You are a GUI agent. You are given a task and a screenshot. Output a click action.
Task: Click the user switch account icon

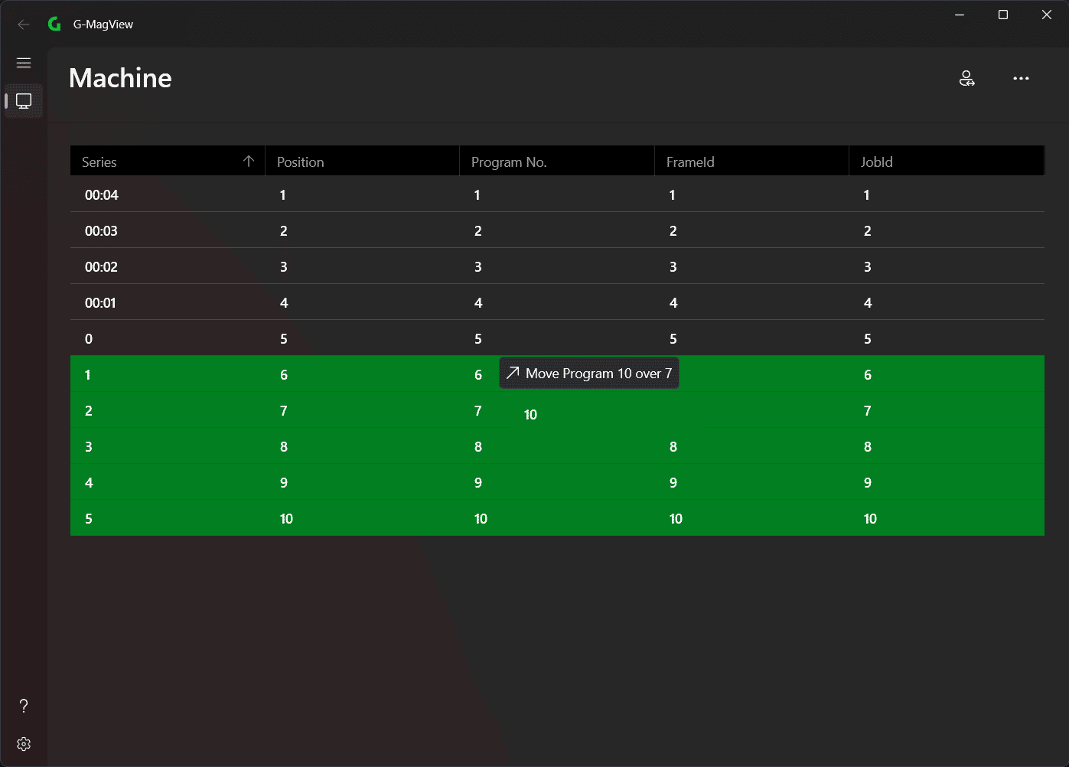pos(967,78)
